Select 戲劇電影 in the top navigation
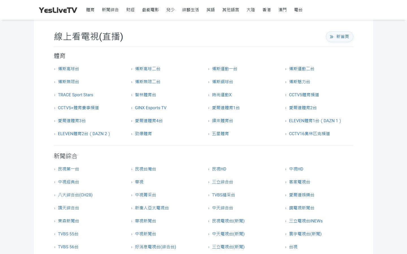Screen dimensions: 407x254 click(x=150, y=10)
